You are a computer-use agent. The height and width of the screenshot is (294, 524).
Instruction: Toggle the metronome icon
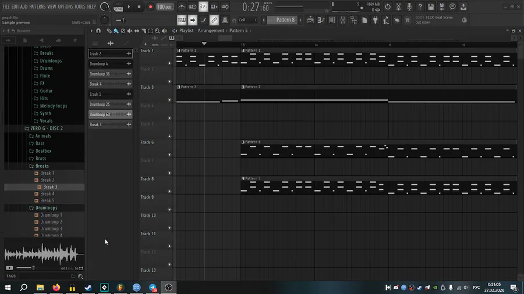tap(182, 6)
